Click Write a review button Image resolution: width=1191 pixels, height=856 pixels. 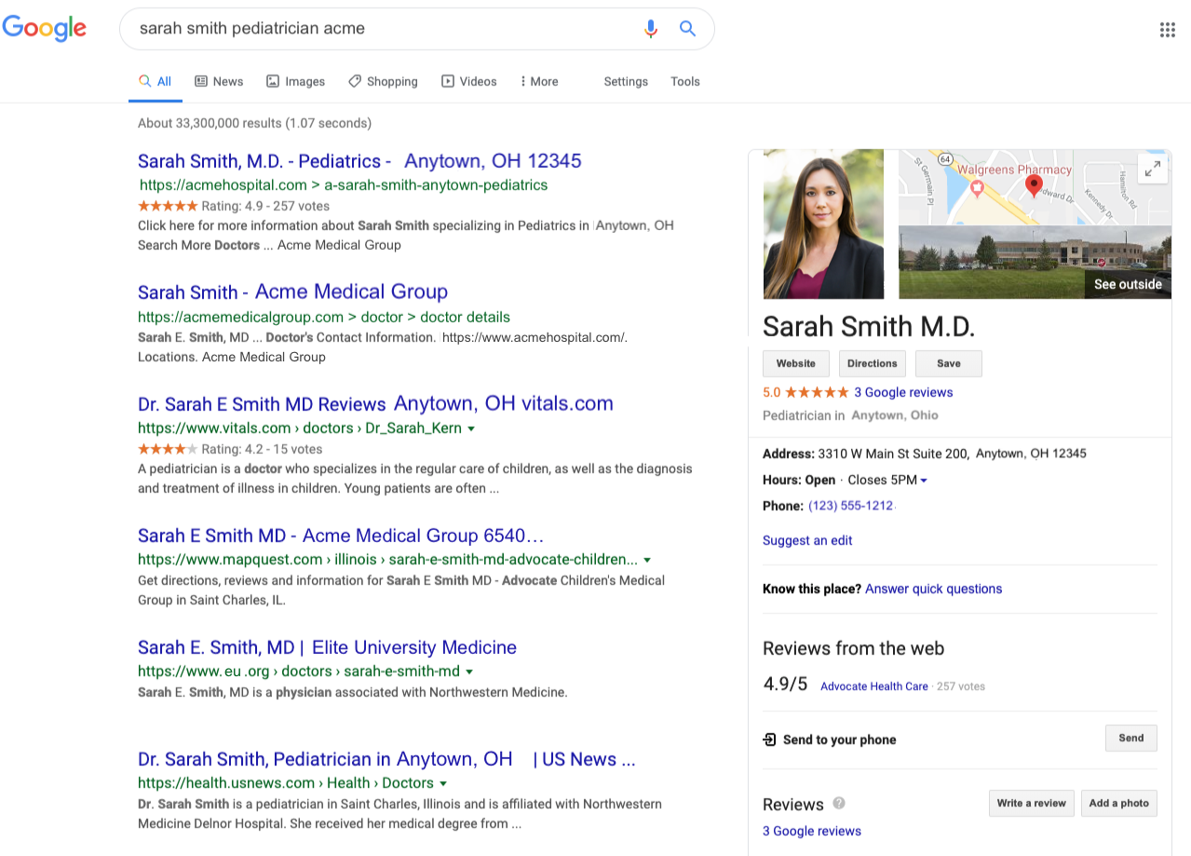pos(1031,803)
